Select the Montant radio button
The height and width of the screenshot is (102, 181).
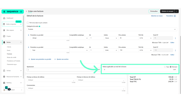[x=171, y=67]
